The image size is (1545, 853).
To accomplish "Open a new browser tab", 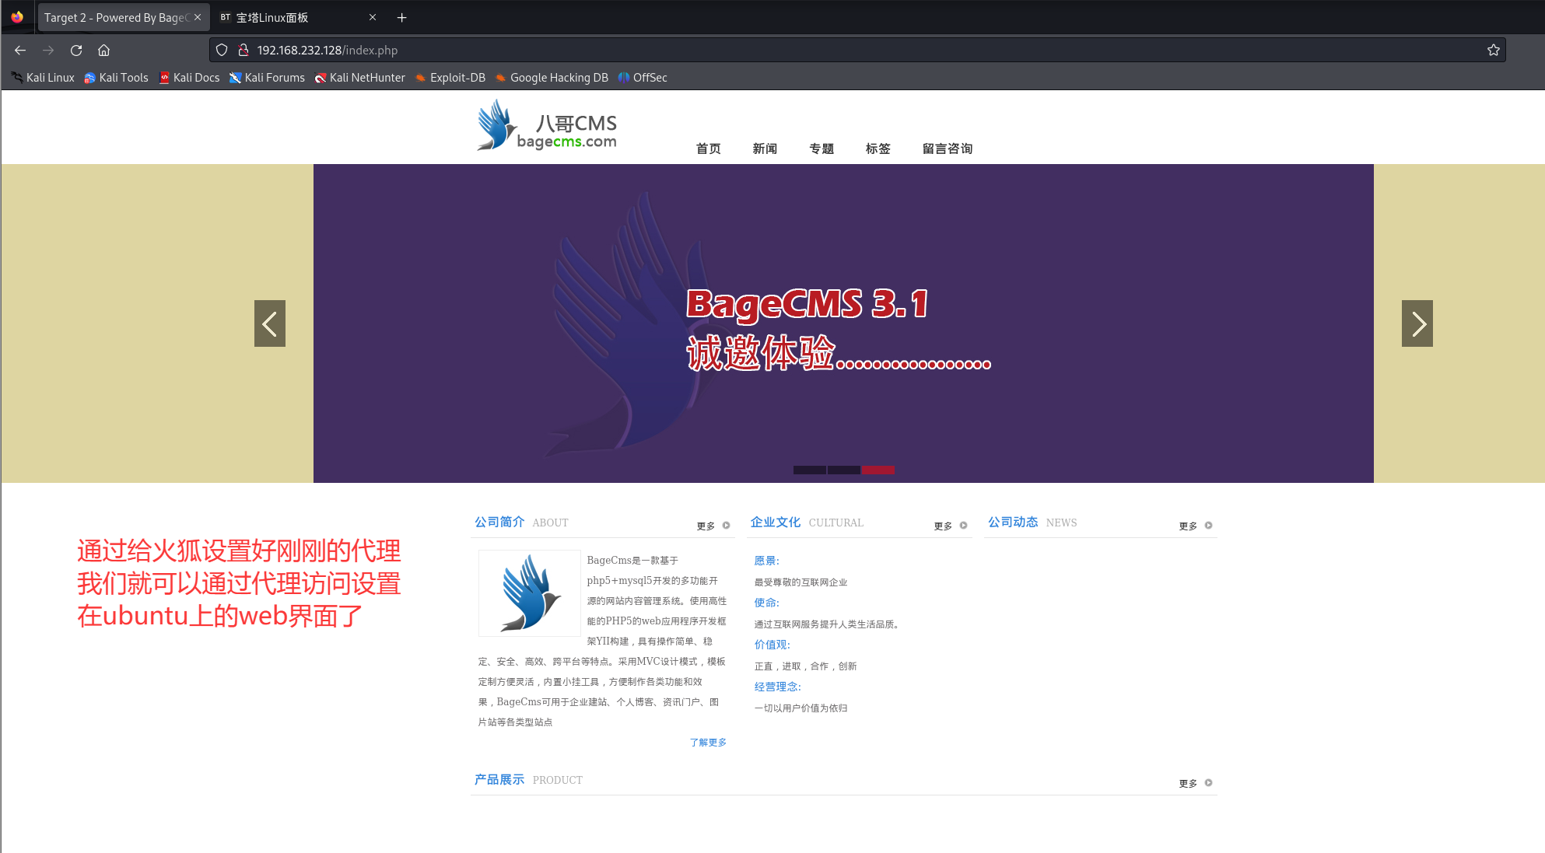I will click(401, 17).
